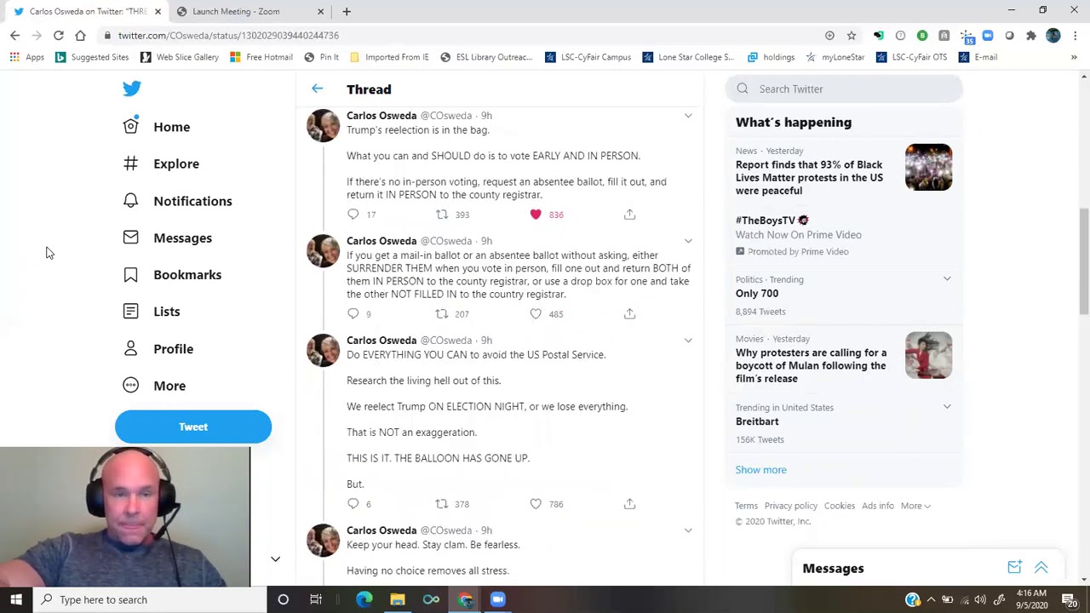Expand options for Breitbart trend
The height and width of the screenshot is (613, 1090).
click(947, 407)
